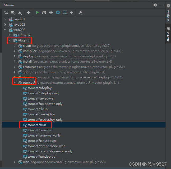Collapse Plugins folder chevron
This screenshot has width=171, height=169.
[x=10, y=40]
